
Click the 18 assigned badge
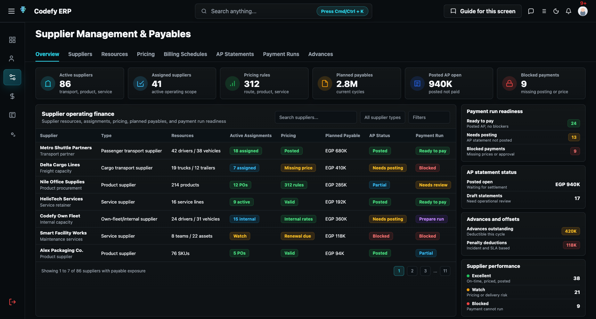pyautogui.click(x=246, y=151)
